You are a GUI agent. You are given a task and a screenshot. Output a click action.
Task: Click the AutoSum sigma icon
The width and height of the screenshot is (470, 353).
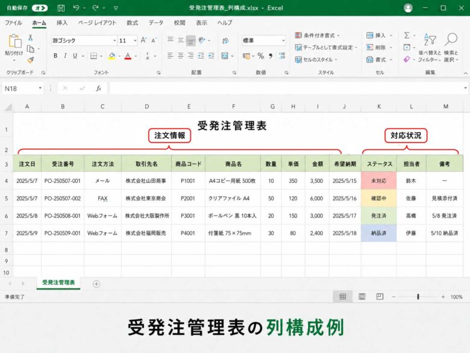pyautogui.click(x=407, y=36)
